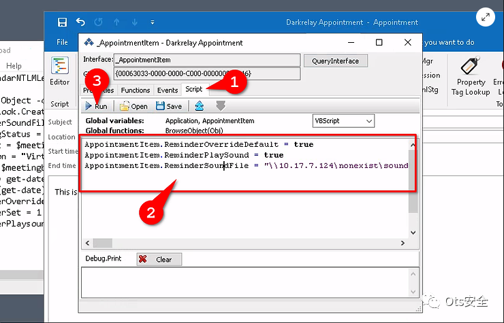504x323 pixels.
Task: Click the Open script toolbar button
Action: [133, 106]
